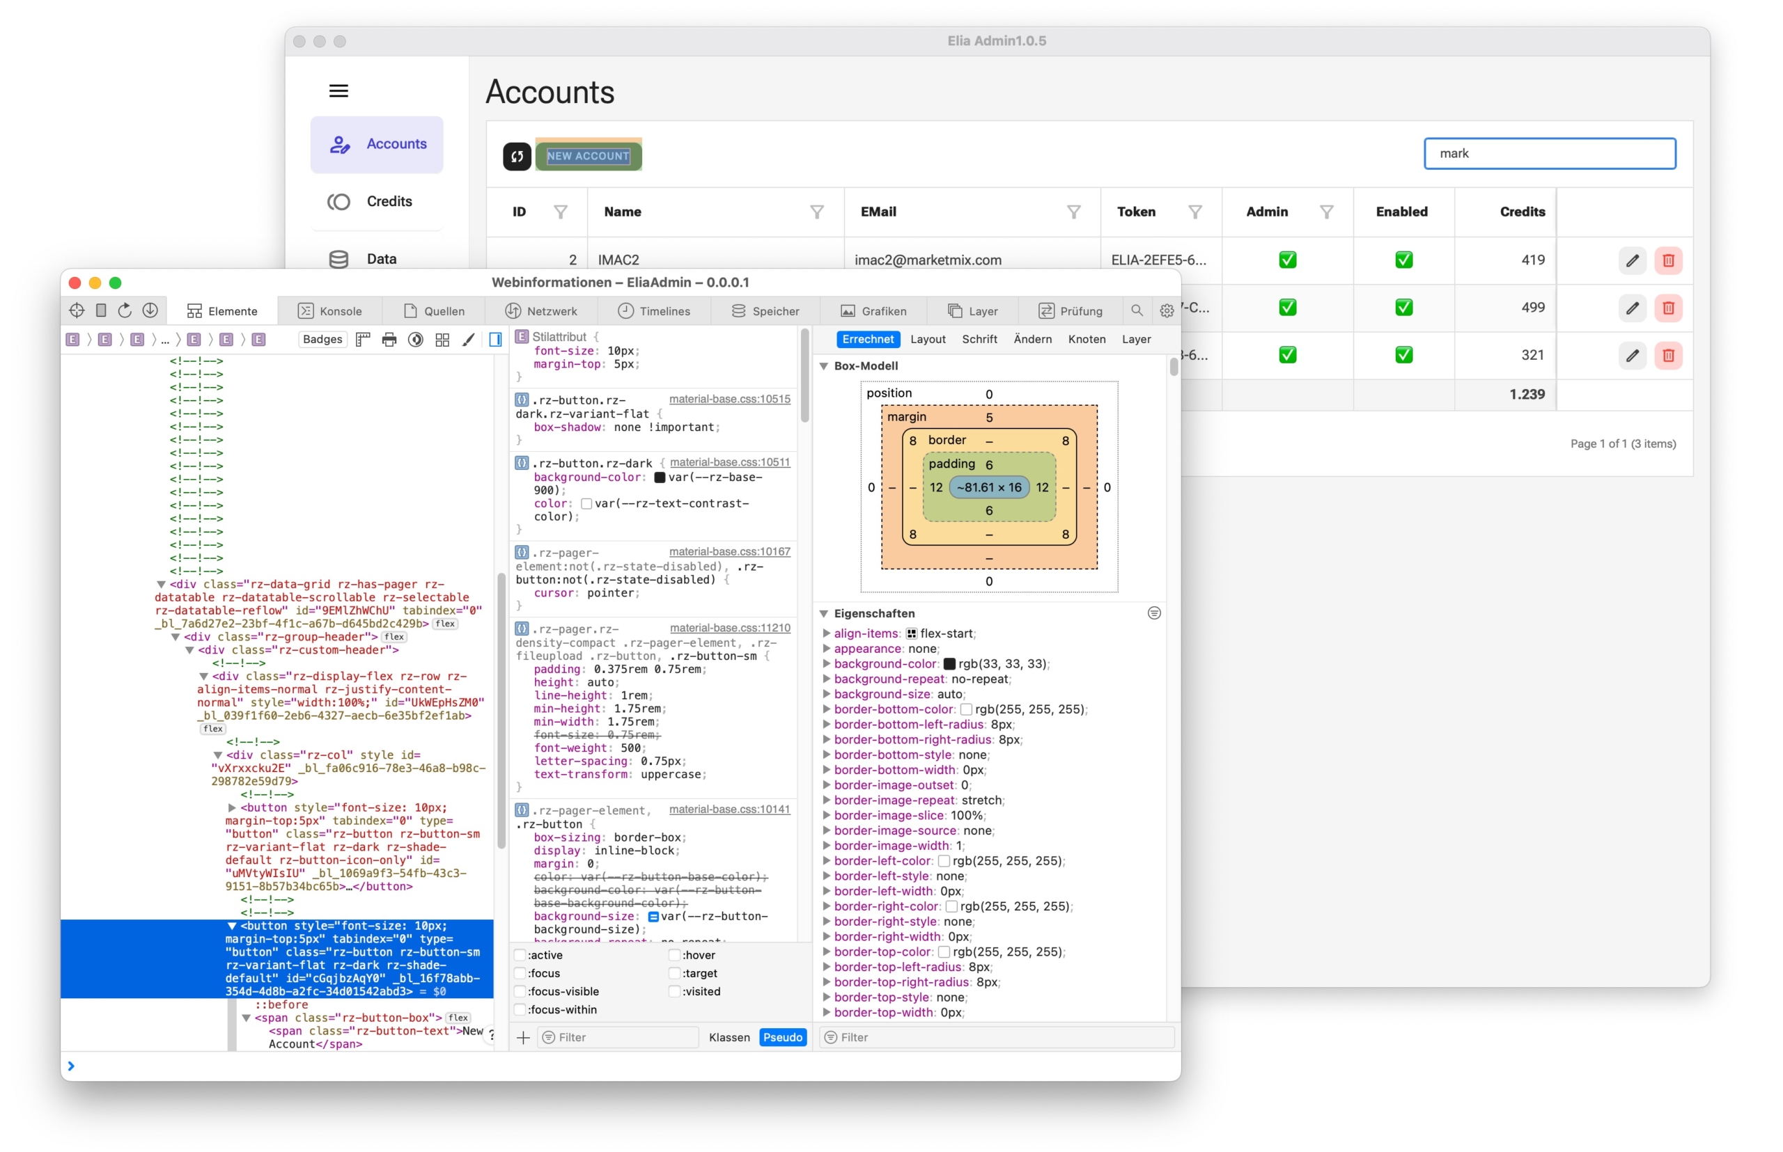Expand the collapsed icon-only button node
The height and width of the screenshot is (1152, 1783).
click(x=231, y=808)
